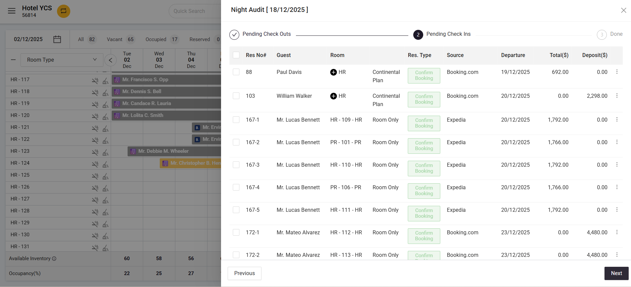Collapse all room types with minus icon

coord(13,60)
